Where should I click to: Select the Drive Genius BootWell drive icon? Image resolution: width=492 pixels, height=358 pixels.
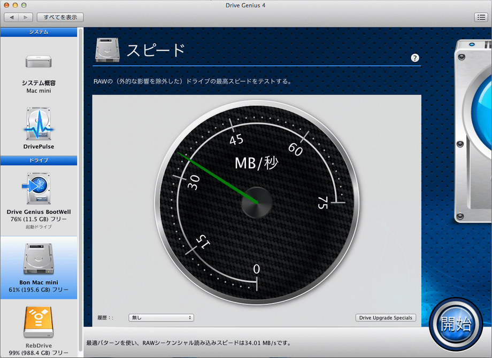(x=37, y=188)
